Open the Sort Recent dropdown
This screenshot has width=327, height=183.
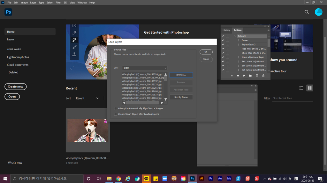(x=87, y=98)
